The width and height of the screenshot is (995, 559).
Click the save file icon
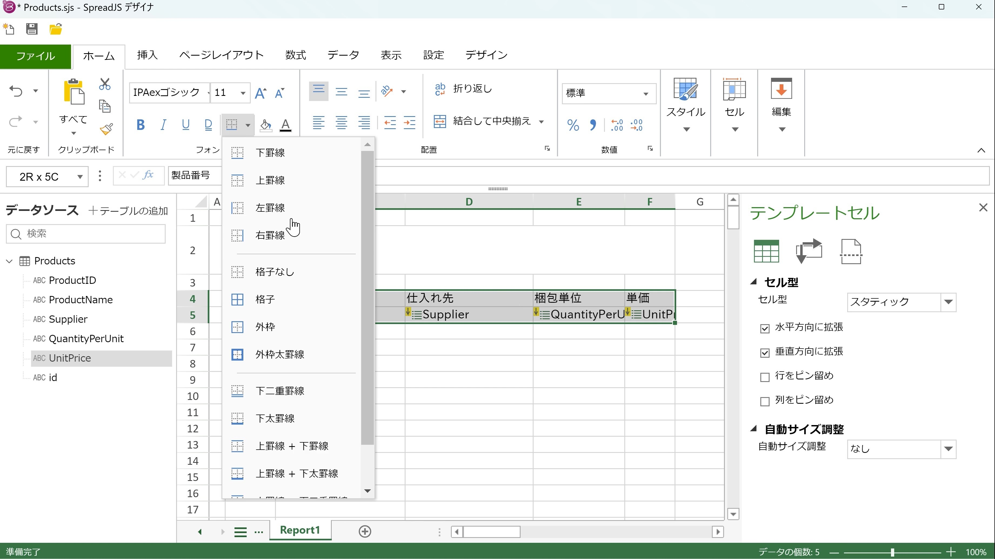tap(32, 29)
